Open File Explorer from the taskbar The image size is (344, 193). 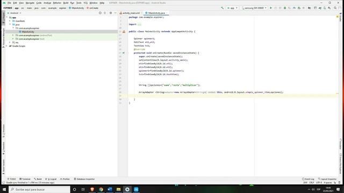[x=118, y=189]
